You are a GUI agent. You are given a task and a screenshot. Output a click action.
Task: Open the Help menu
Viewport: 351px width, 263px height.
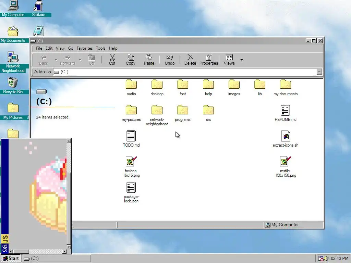[113, 48]
